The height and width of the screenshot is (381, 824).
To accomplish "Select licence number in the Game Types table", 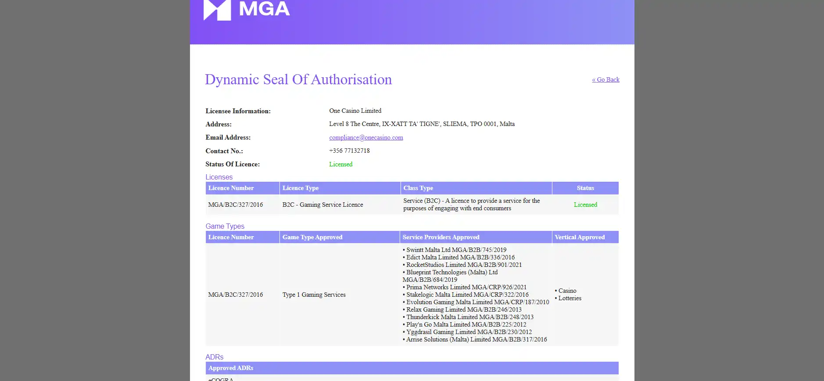I will click(236, 295).
